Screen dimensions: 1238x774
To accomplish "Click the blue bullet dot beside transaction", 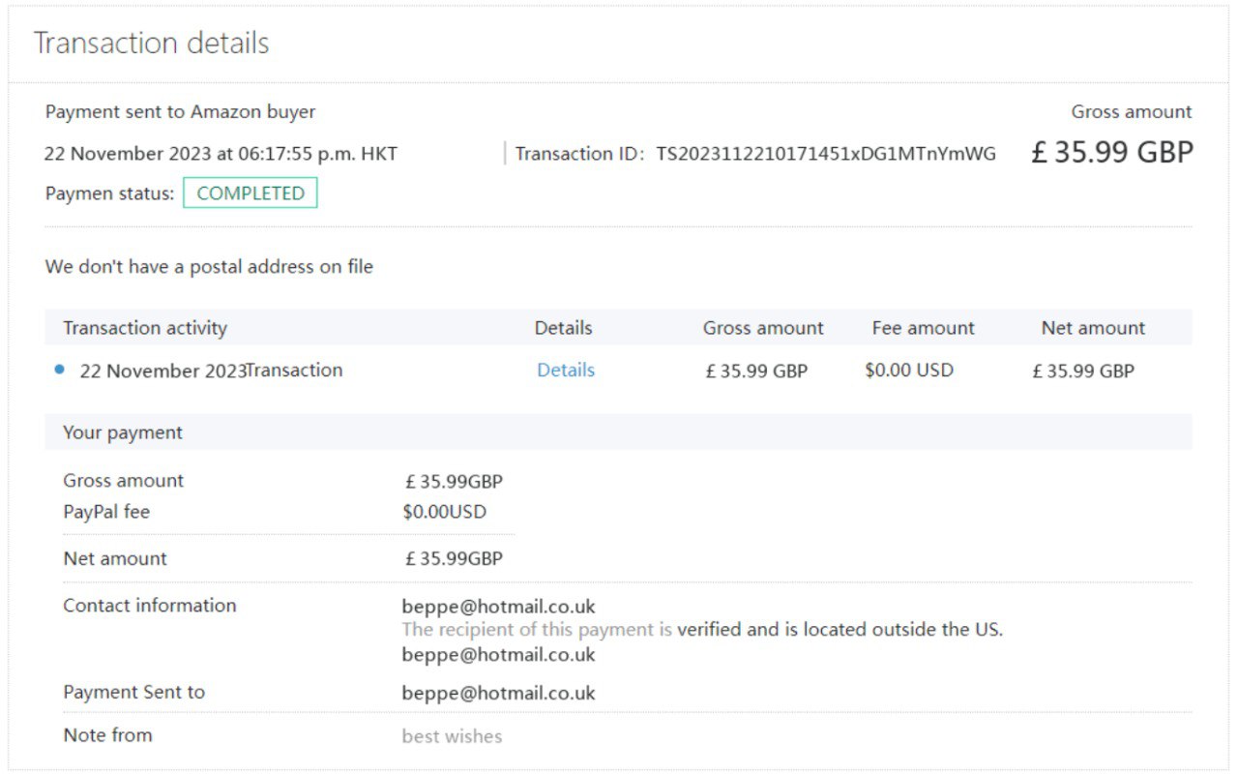I will coord(60,370).
